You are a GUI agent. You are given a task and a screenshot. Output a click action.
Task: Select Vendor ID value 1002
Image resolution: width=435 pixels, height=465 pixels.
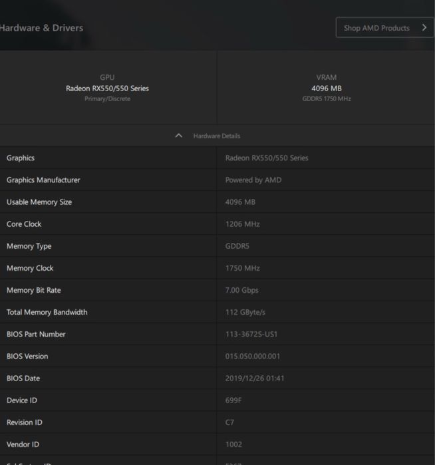tap(233, 444)
